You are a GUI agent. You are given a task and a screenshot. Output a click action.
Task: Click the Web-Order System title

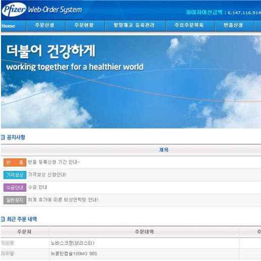click(55, 10)
